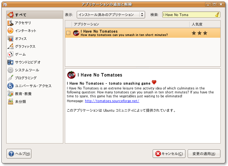Image resolution: width=228 pixels, height=166 pixels.
Task: Open the インターネット globe icon
Action: [10, 31]
